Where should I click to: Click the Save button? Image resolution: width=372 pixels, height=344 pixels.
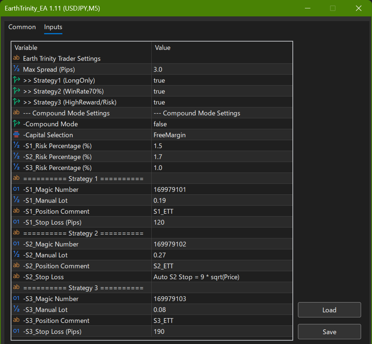(x=329, y=332)
